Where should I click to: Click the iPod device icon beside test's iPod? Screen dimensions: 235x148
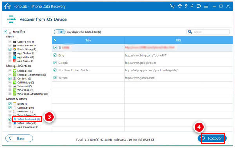pyautogui.click(x=10, y=32)
